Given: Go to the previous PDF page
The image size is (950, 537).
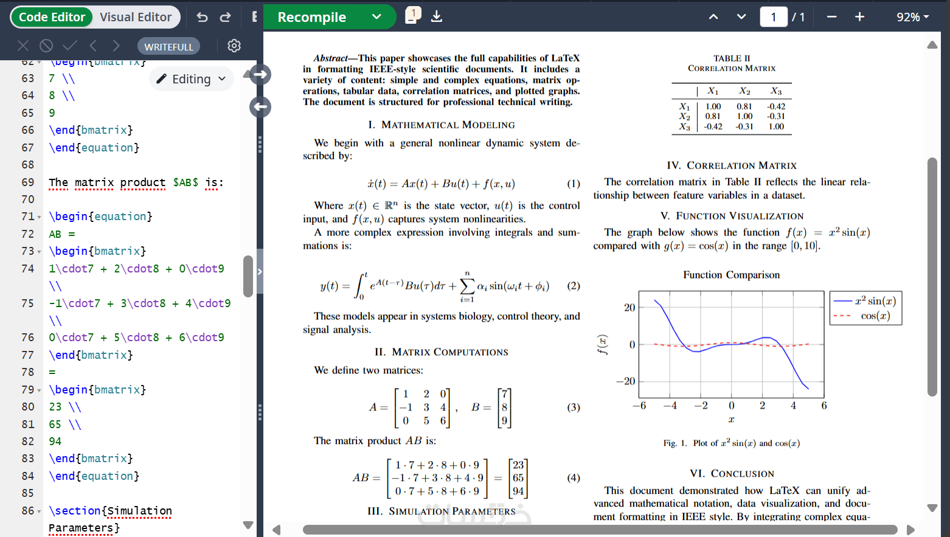Looking at the screenshot, I should point(713,17).
